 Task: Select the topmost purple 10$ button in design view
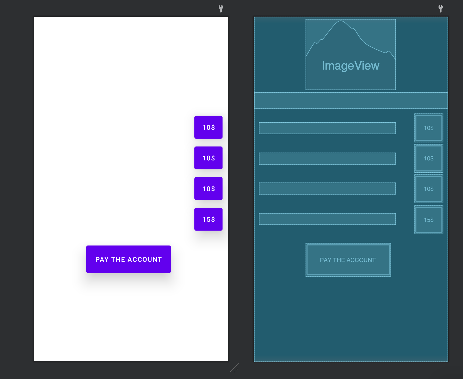pos(208,127)
